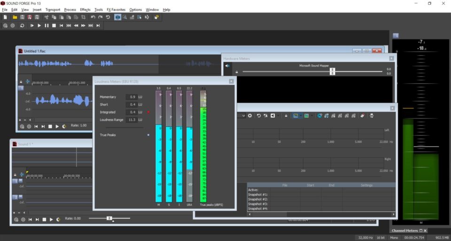Adjust the Microsoft Sound Mapper volume fader
The height and width of the screenshot is (241, 451).
(333, 71)
